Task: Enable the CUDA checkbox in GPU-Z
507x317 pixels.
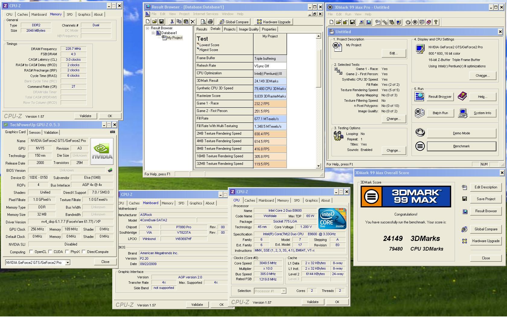Action: (x=50, y=251)
